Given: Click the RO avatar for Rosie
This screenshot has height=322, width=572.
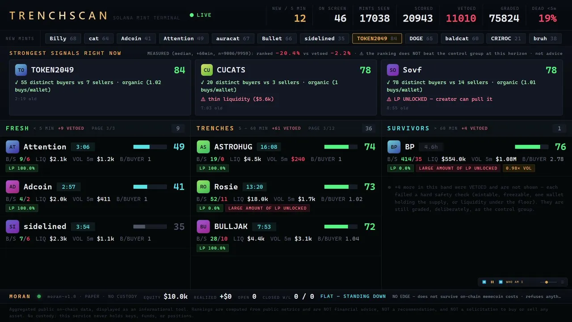Looking at the screenshot, I should (x=203, y=186).
